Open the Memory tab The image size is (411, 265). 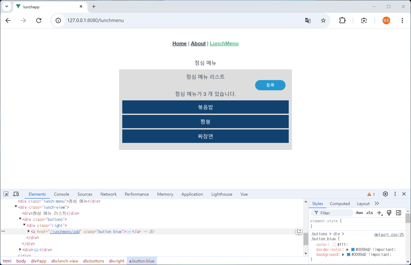pos(165,194)
